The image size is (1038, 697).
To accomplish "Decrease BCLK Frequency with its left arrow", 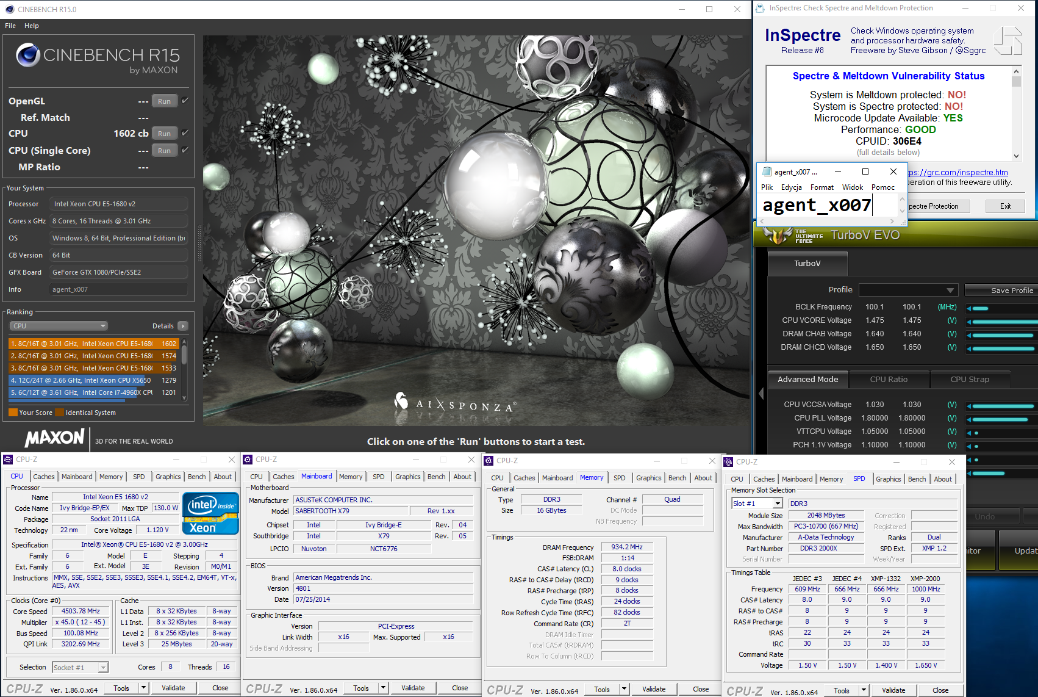I will pos(968,308).
